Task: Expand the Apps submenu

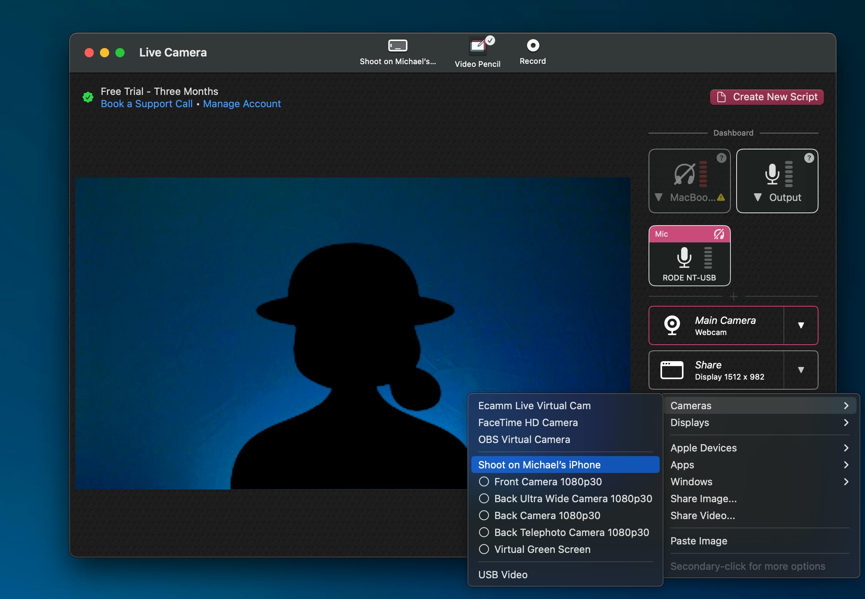Action: pyautogui.click(x=760, y=465)
